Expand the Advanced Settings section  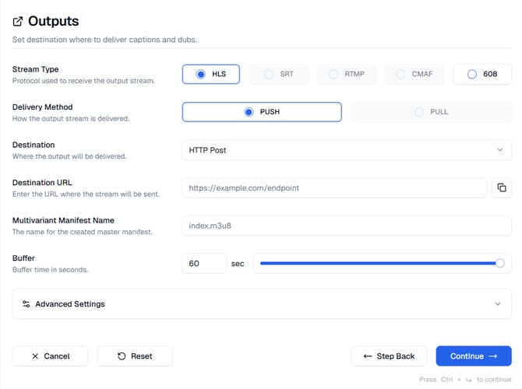[x=262, y=304]
